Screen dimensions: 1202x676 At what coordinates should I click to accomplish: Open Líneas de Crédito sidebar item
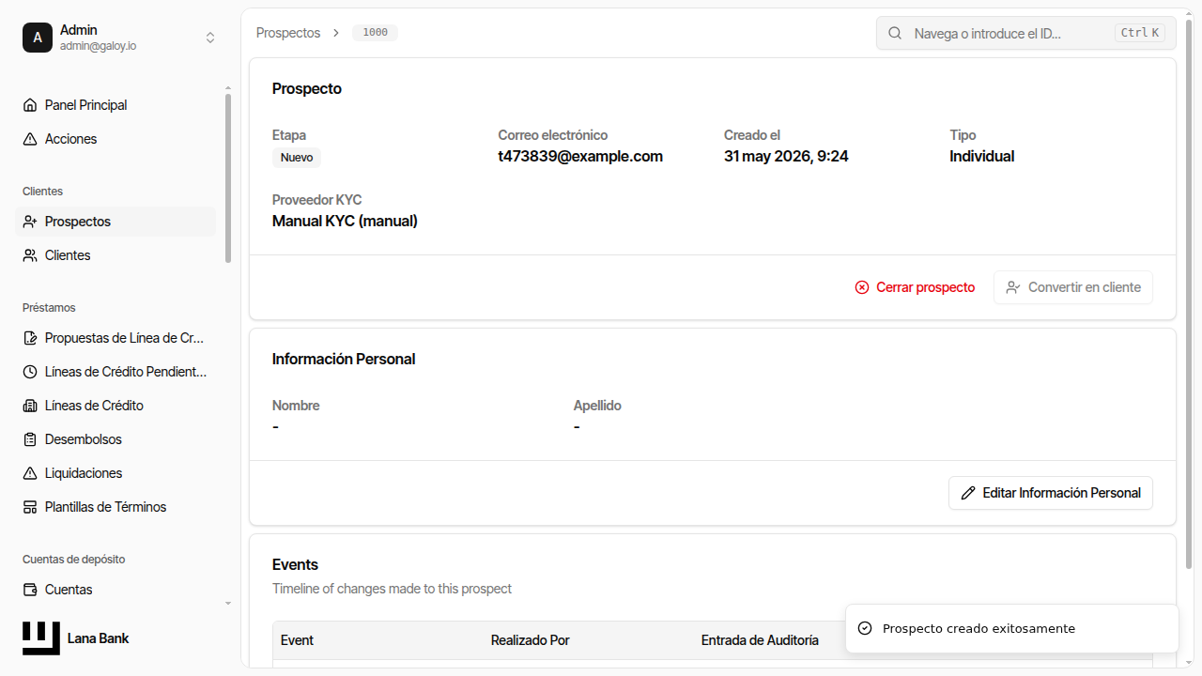[116, 406]
